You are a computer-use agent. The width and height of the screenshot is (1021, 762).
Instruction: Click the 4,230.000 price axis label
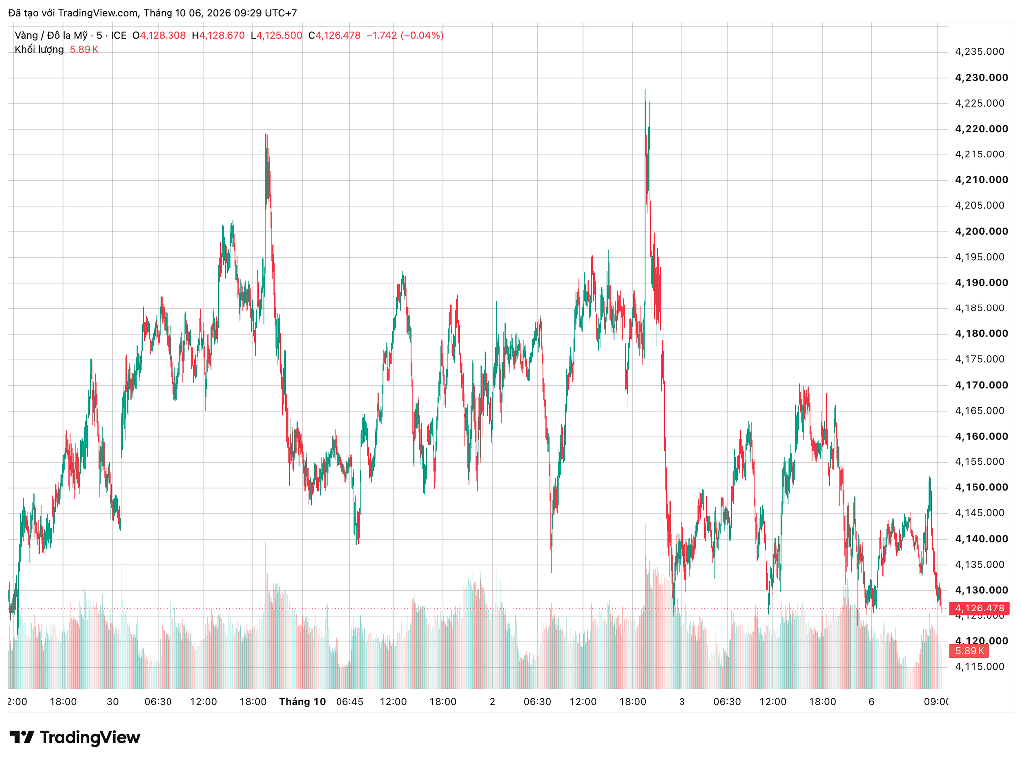click(981, 78)
